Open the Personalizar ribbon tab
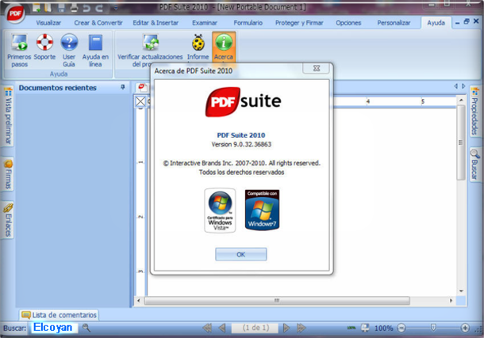The image size is (484, 338). tap(394, 23)
